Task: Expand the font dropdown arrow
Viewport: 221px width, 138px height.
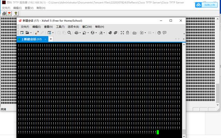Action: click(x=104, y=33)
